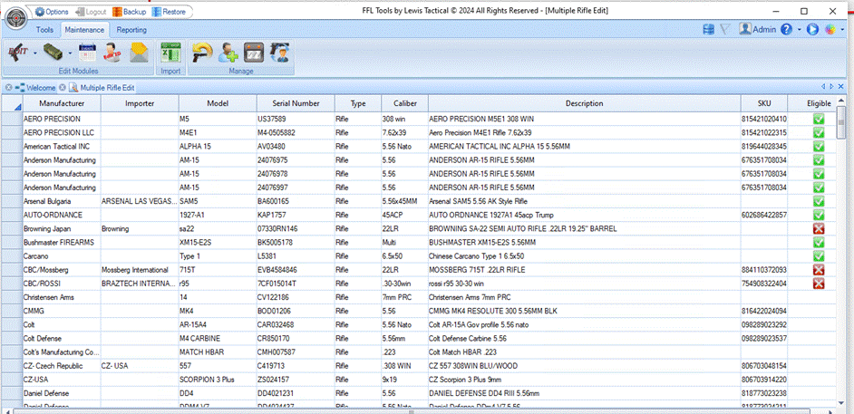
Task: Click the left document tab scroll arrow
Action: (x=823, y=86)
